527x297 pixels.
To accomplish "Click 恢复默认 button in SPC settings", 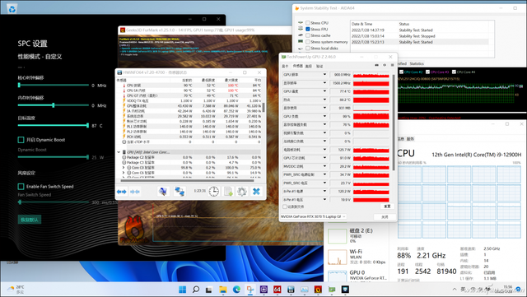I will point(30,220).
